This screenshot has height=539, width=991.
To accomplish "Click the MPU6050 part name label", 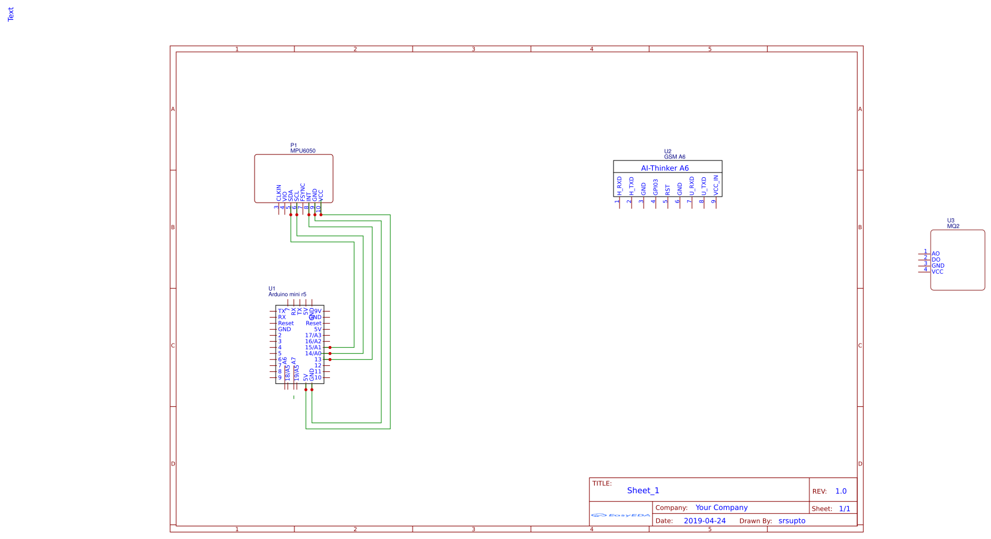I will point(303,151).
